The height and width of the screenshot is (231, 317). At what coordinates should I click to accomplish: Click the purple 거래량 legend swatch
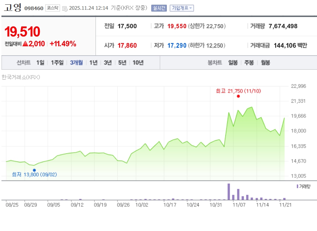click(x=297, y=186)
